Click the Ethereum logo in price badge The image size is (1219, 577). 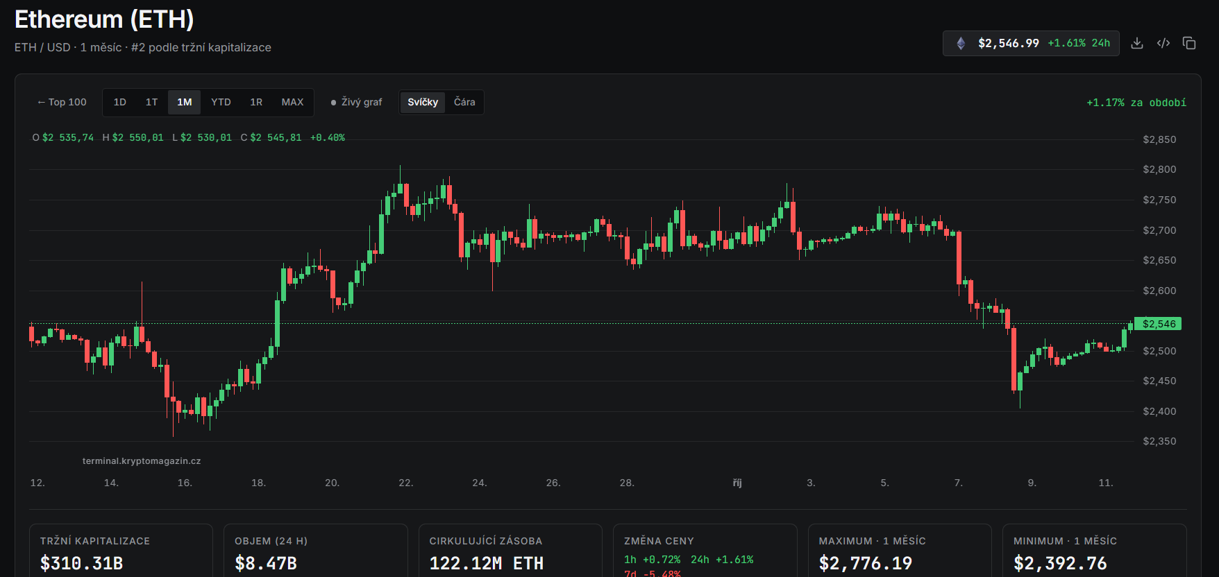(961, 43)
